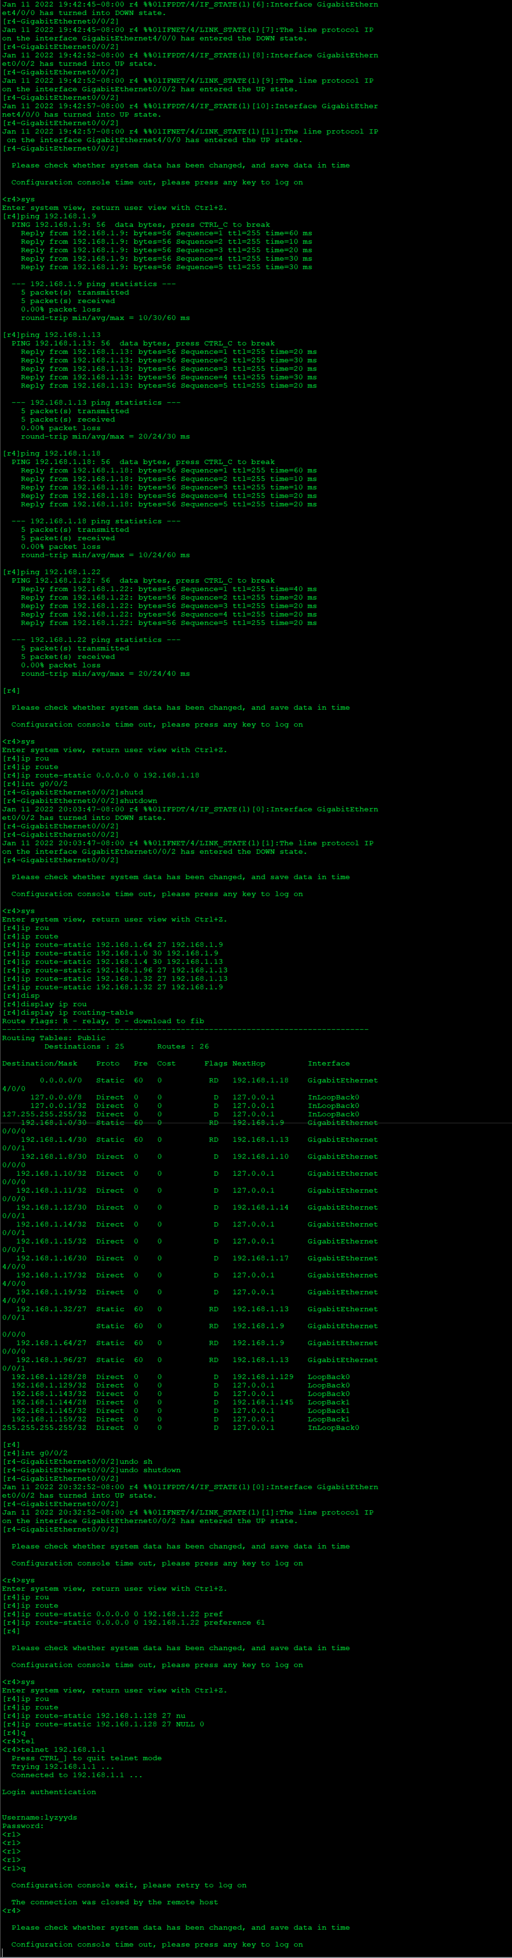Click the '192.168.1.8/30' destination entry
Screen dimensions: 512x1958
[54, 1156]
